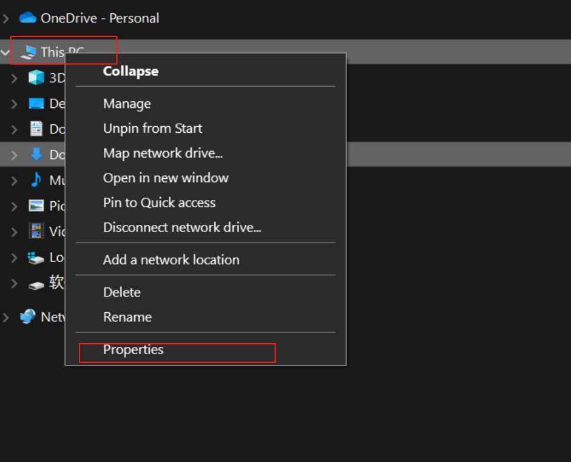Select the highlighted Downloads row

click(x=55, y=154)
